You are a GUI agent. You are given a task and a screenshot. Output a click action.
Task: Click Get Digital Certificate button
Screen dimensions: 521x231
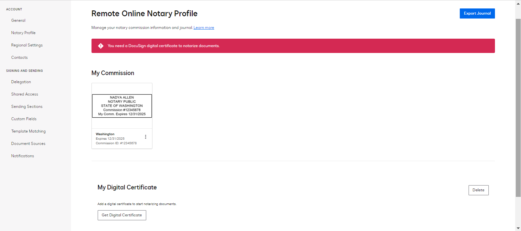coord(122,215)
